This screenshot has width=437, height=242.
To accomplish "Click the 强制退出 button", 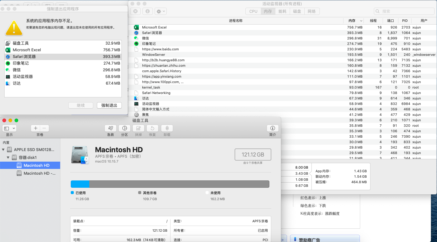I will click(x=109, y=105).
